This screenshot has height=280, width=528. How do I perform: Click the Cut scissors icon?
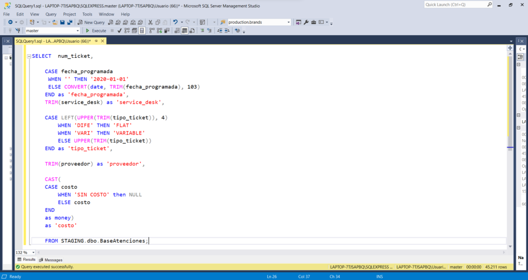tap(150, 22)
